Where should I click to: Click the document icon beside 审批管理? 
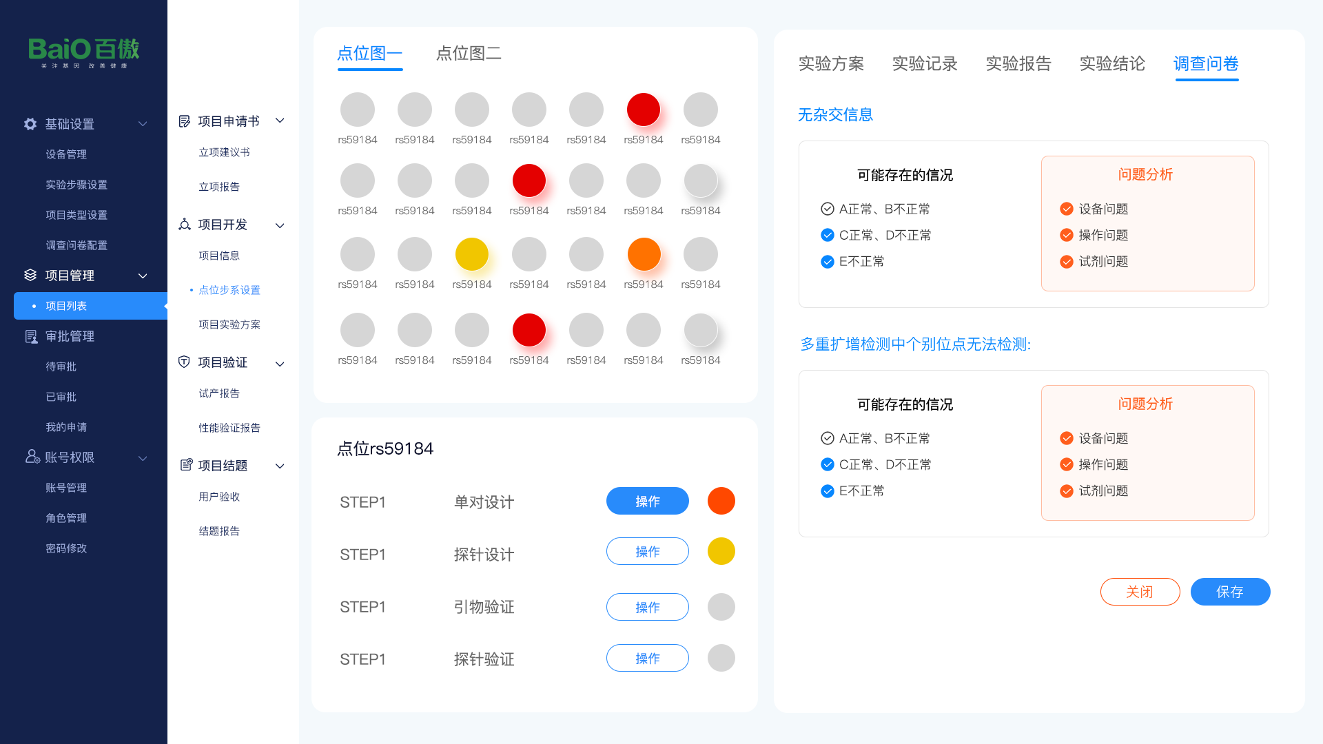(31, 337)
